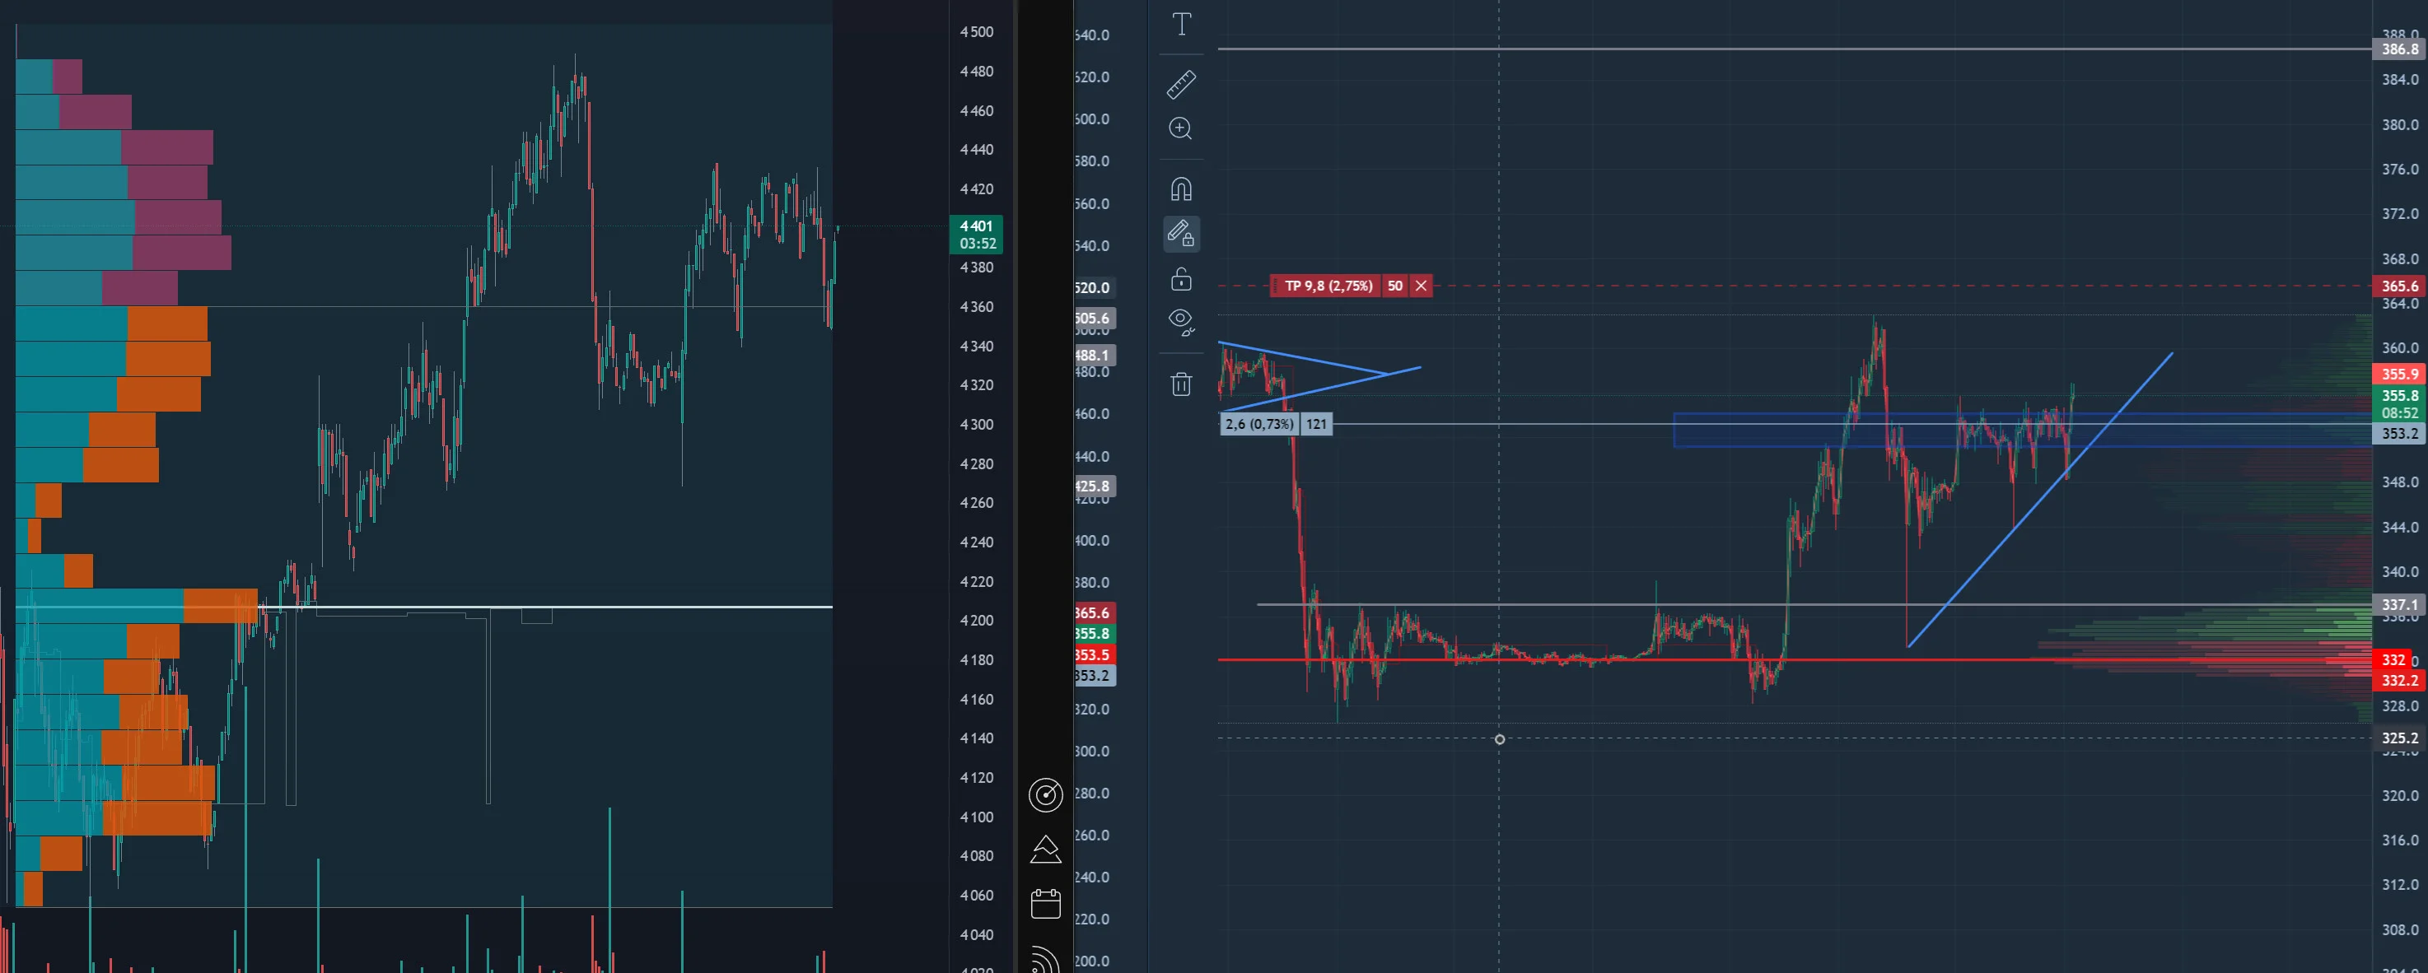Select the crosshair circle marker on chart
The height and width of the screenshot is (973, 2428).
[x=1500, y=739]
